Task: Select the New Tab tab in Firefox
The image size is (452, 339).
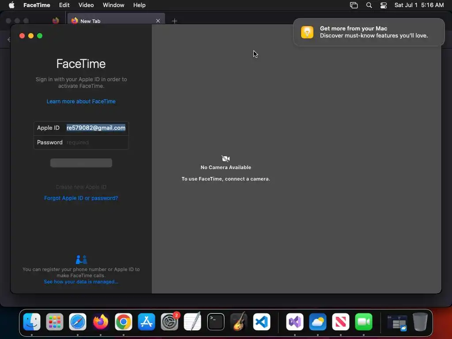Action: pyautogui.click(x=116, y=20)
